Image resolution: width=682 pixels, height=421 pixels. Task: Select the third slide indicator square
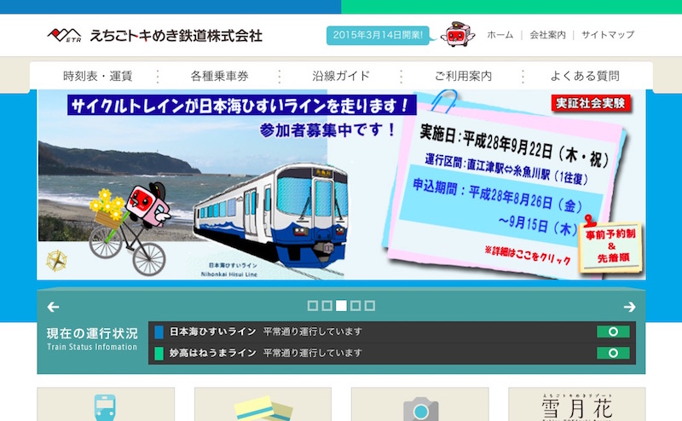342,306
